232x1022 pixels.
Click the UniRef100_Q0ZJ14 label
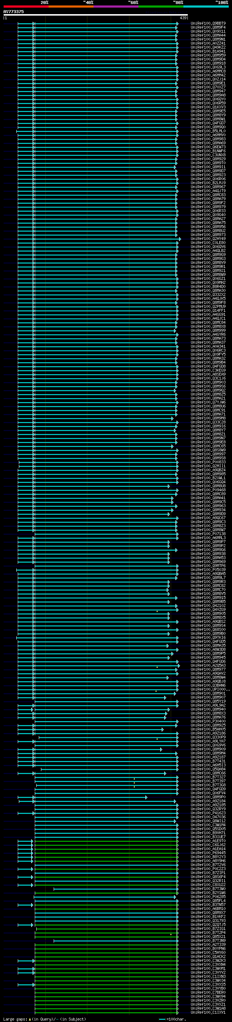coord(208,79)
